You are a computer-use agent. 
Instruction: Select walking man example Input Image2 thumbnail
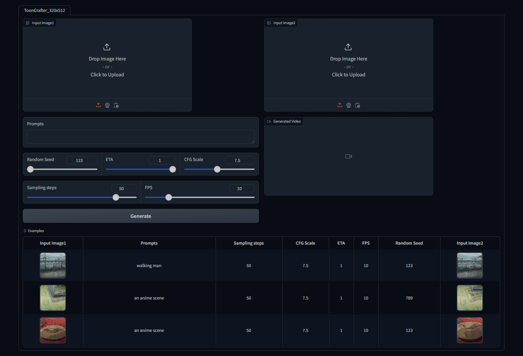point(470,265)
